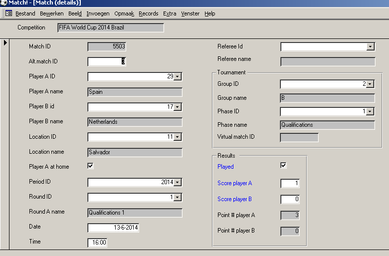Click the Round A name field
This screenshot has height=256, width=389.
135,213
